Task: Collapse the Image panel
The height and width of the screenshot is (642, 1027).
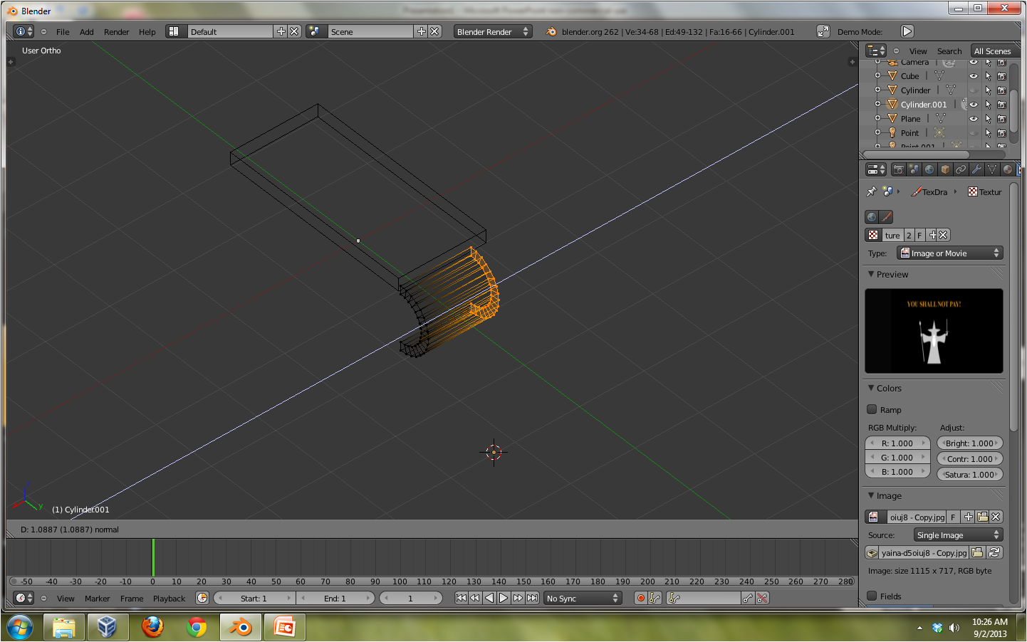Action: (x=871, y=495)
